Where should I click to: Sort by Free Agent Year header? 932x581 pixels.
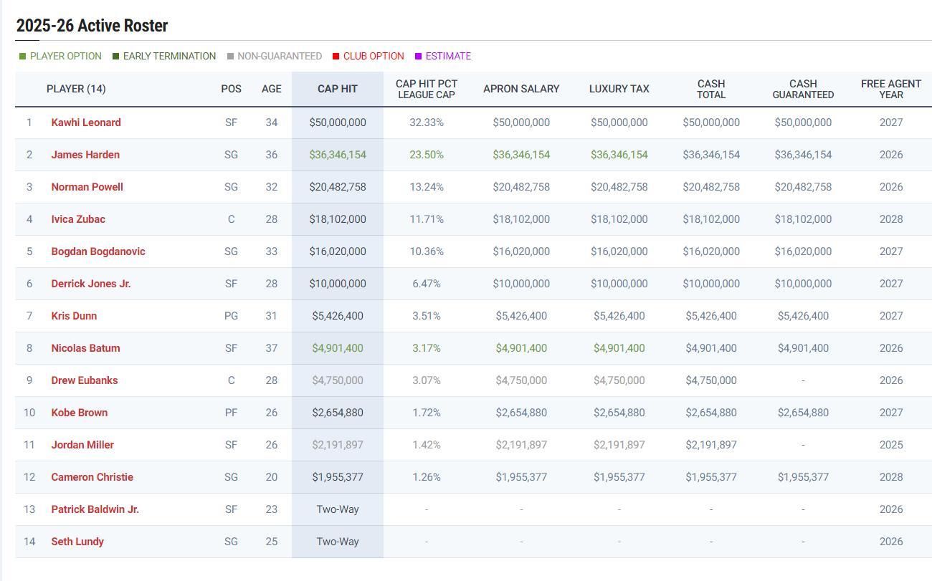tap(890, 89)
